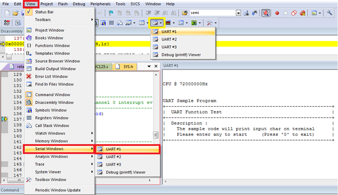The height and width of the screenshot is (195, 338).
Task: Click the indent selection toolbar icon
Action: pyautogui.click(x=148, y=13)
